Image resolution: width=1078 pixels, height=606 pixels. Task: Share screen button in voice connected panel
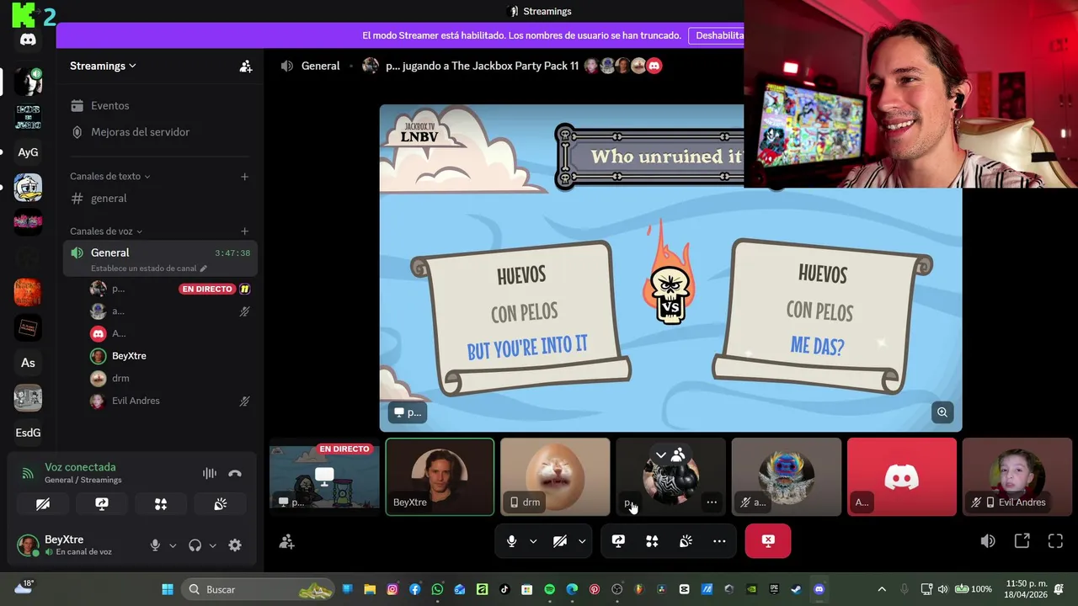(102, 504)
